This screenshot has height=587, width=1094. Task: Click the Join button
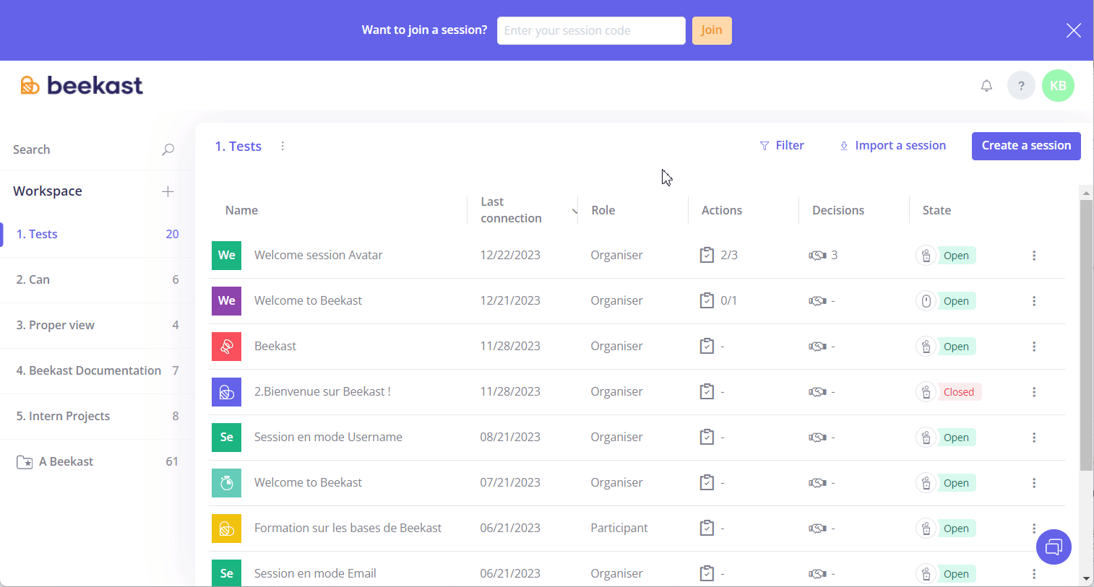712,30
